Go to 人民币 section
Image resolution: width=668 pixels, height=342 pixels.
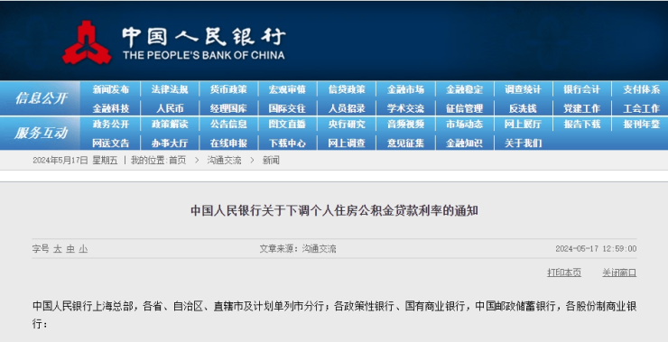[170, 108]
